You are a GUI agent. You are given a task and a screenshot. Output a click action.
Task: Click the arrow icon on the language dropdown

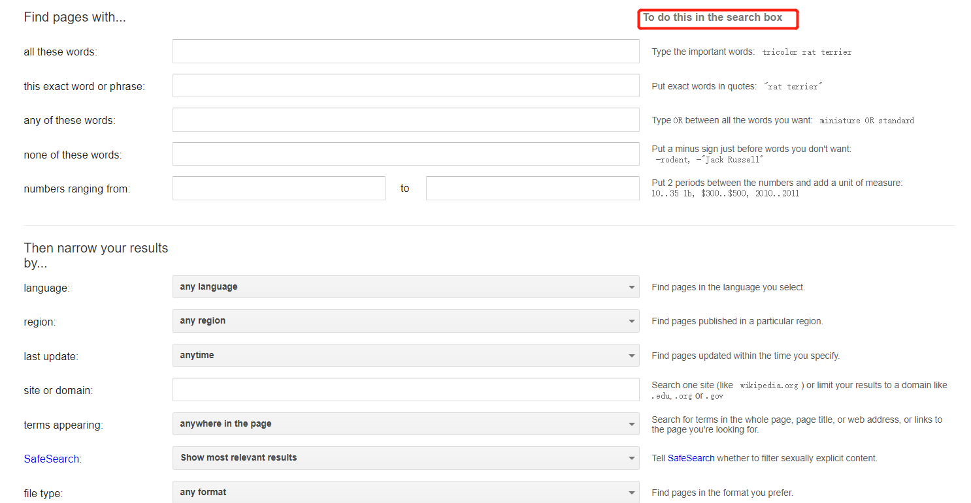pos(631,287)
